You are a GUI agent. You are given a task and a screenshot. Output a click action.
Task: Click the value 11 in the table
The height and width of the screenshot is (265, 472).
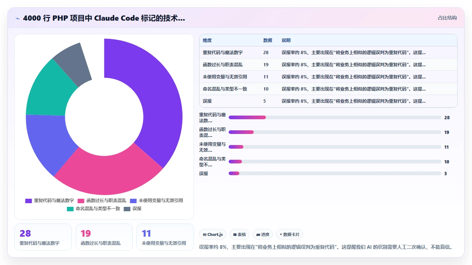coord(266,77)
